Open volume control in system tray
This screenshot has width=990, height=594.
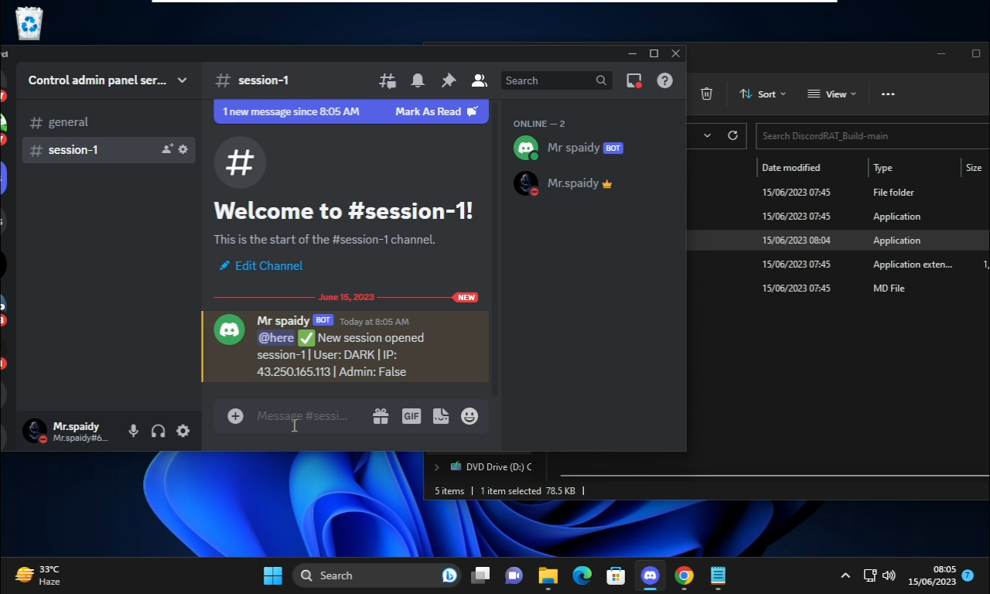[889, 575]
